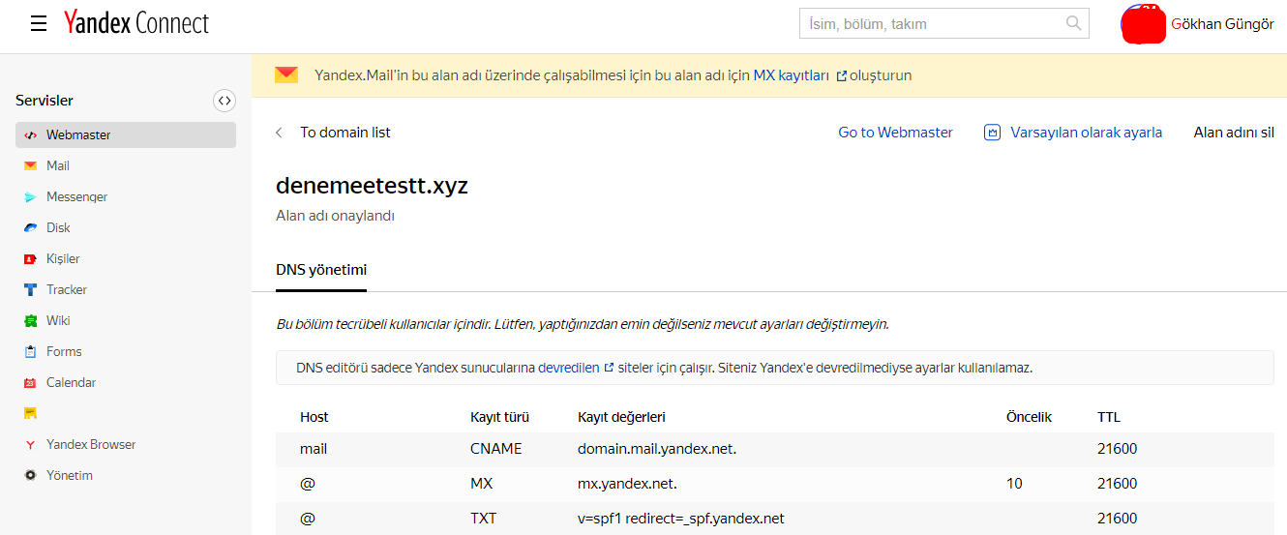Focus the İsim, bölüm, takım search field
Viewport: 1287px width, 535px height.
click(x=931, y=23)
